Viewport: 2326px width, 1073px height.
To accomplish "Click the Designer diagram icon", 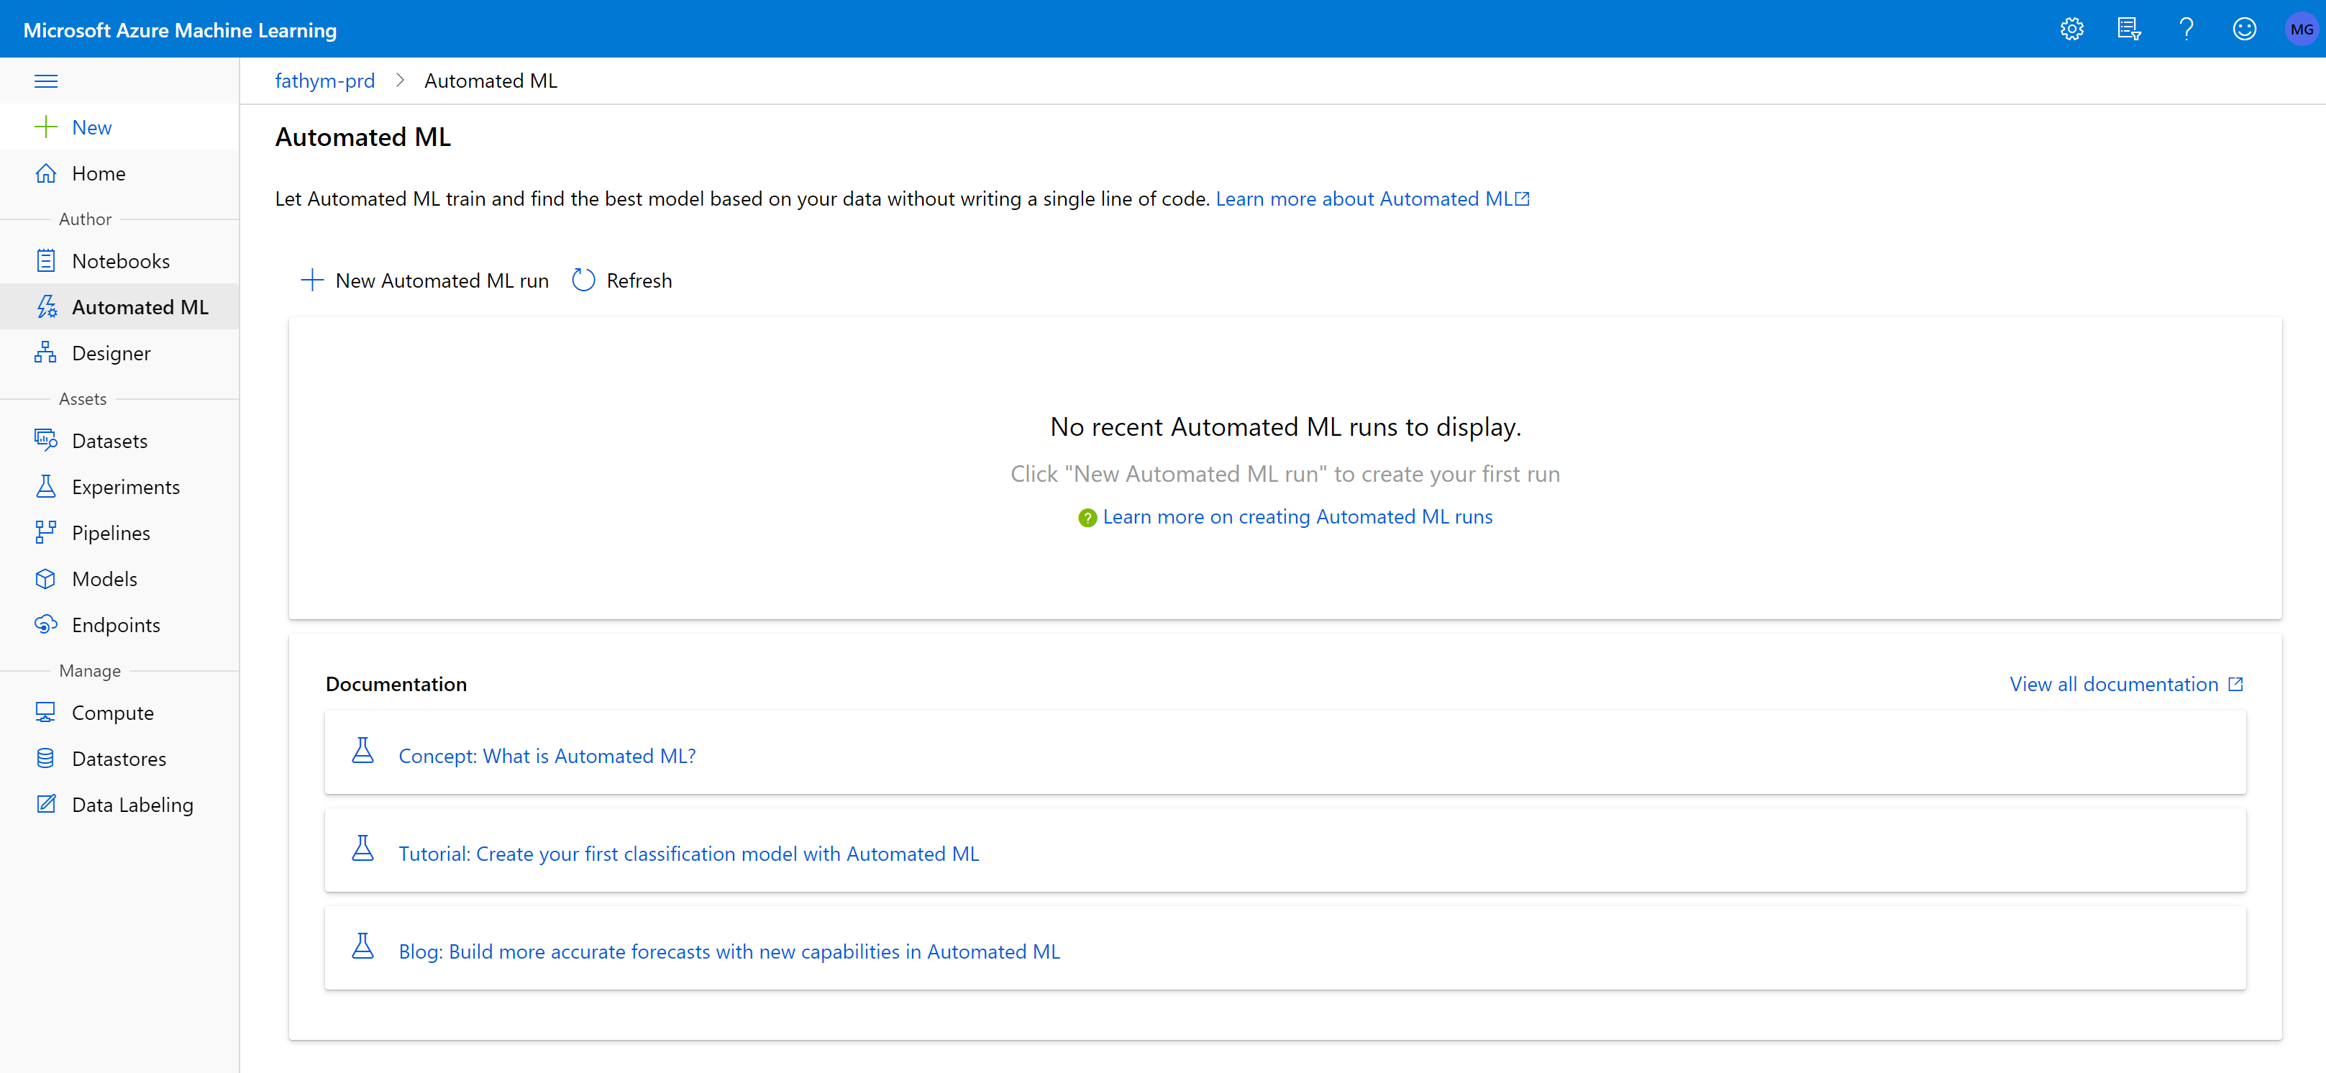I will point(45,353).
